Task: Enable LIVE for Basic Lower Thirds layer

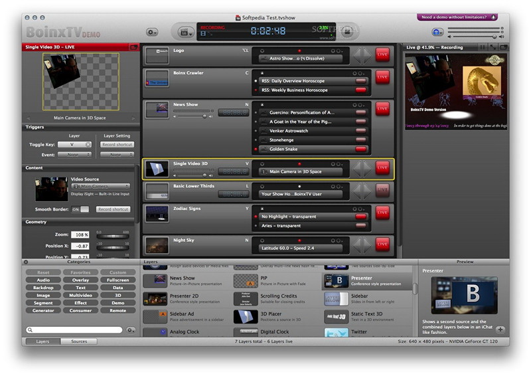Action: click(x=382, y=190)
